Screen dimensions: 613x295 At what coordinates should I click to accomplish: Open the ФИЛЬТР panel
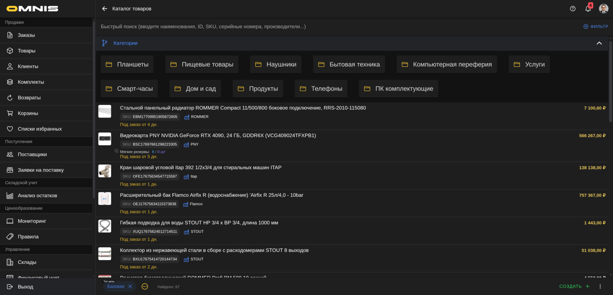[x=596, y=26]
